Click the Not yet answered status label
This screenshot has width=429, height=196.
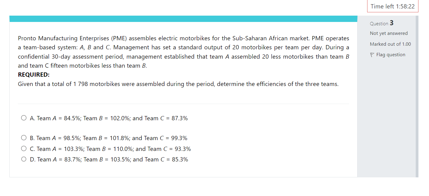click(x=389, y=33)
